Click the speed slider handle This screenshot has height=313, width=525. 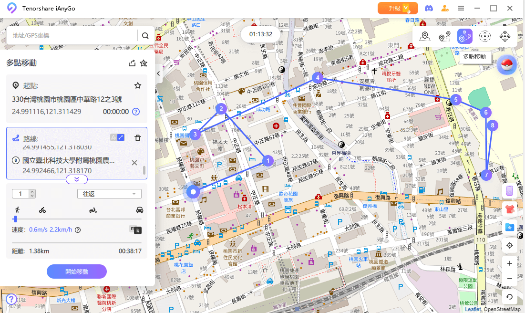(15, 219)
